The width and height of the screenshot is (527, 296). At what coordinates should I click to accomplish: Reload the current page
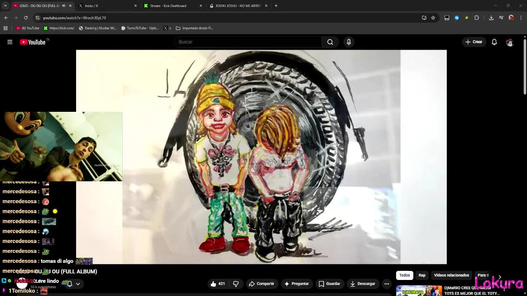click(x=26, y=18)
